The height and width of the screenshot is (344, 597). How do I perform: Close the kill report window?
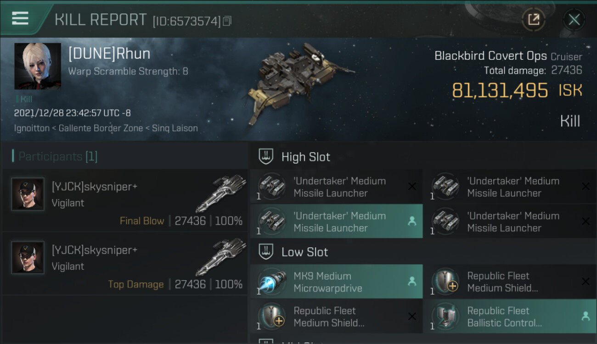(574, 19)
